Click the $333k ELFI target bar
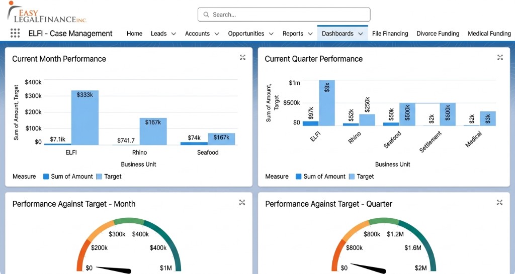The height and width of the screenshot is (274, 515). tap(85, 117)
